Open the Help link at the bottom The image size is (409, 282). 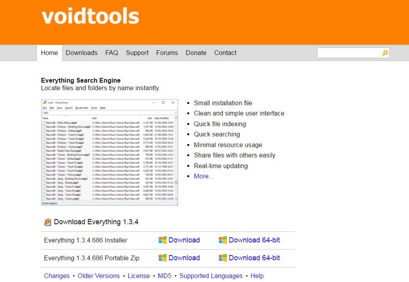coord(257,276)
